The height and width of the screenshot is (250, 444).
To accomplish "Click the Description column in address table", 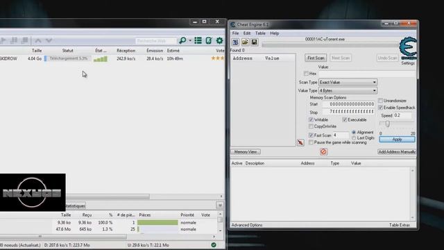I will pos(255,163).
